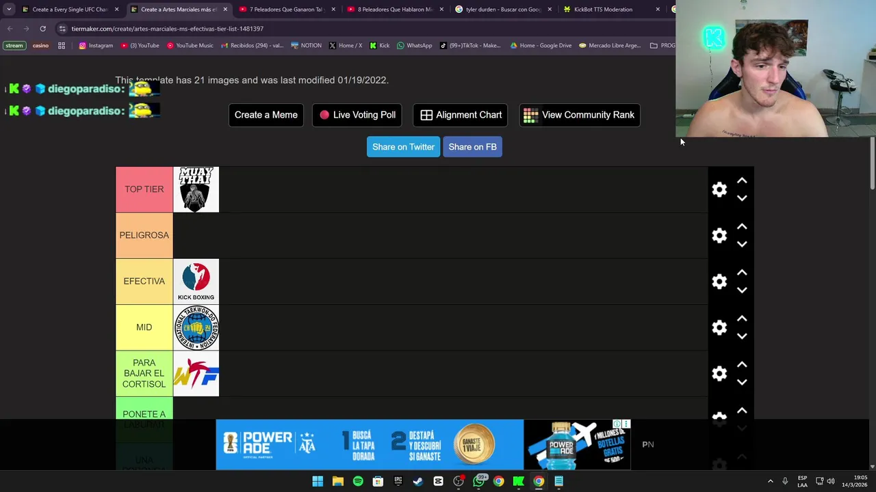Viewport: 876px width, 492px height.
Task: Open settings gear for EFECTIVA row
Action: (719, 282)
